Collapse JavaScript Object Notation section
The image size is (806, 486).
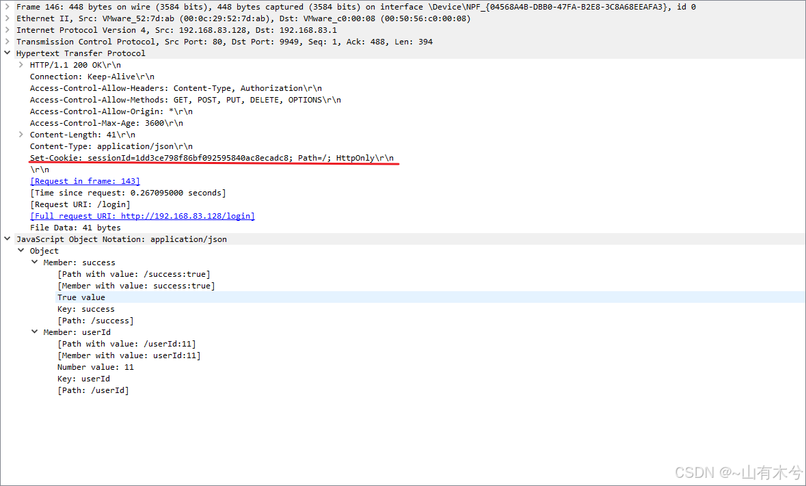tap(8, 239)
